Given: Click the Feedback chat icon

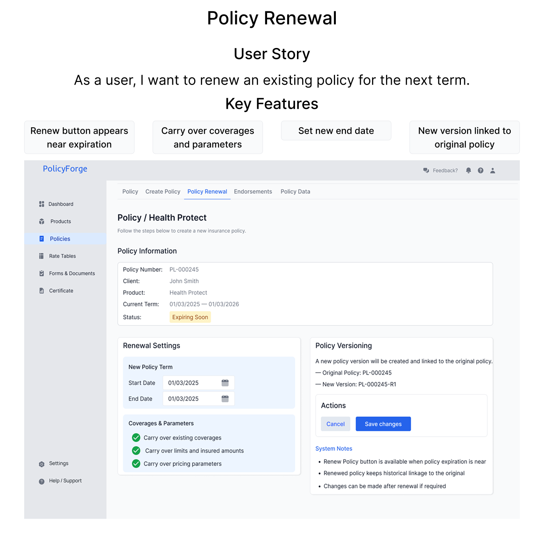Looking at the screenshot, I should tap(426, 170).
